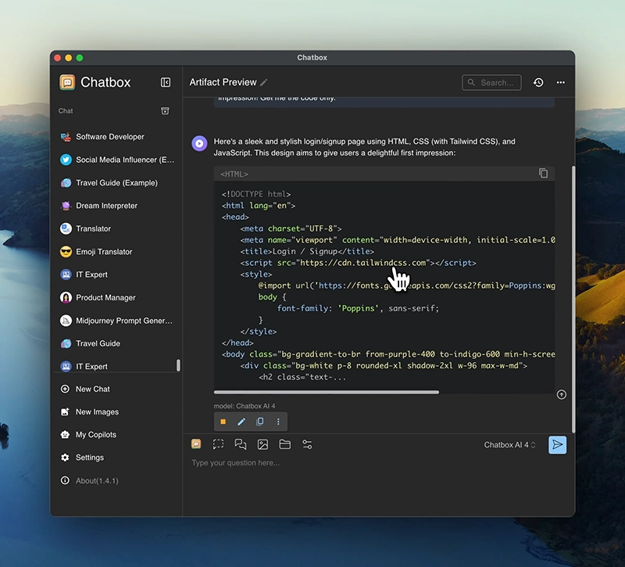The height and width of the screenshot is (567, 625).
Task: Edit the Artifact Preview title pencil icon
Action: click(264, 83)
